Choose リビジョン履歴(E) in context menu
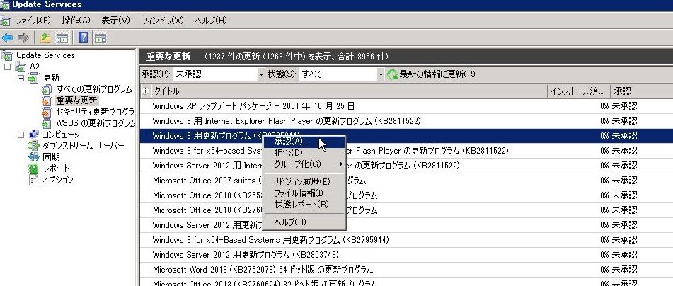The width and height of the screenshot is (673, 286). [x=304, y=182]
